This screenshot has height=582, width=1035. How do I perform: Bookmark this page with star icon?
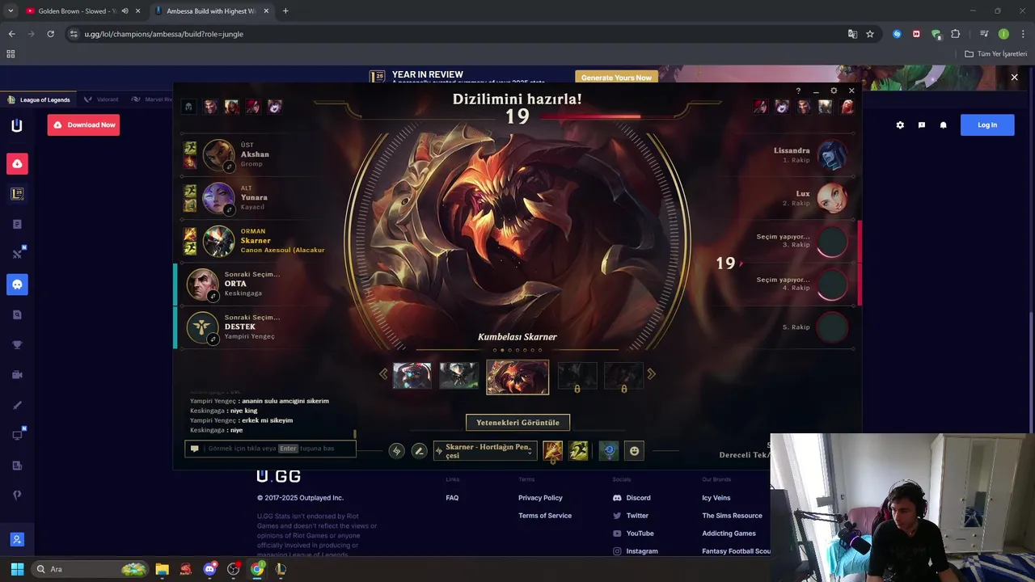[870, 34]
